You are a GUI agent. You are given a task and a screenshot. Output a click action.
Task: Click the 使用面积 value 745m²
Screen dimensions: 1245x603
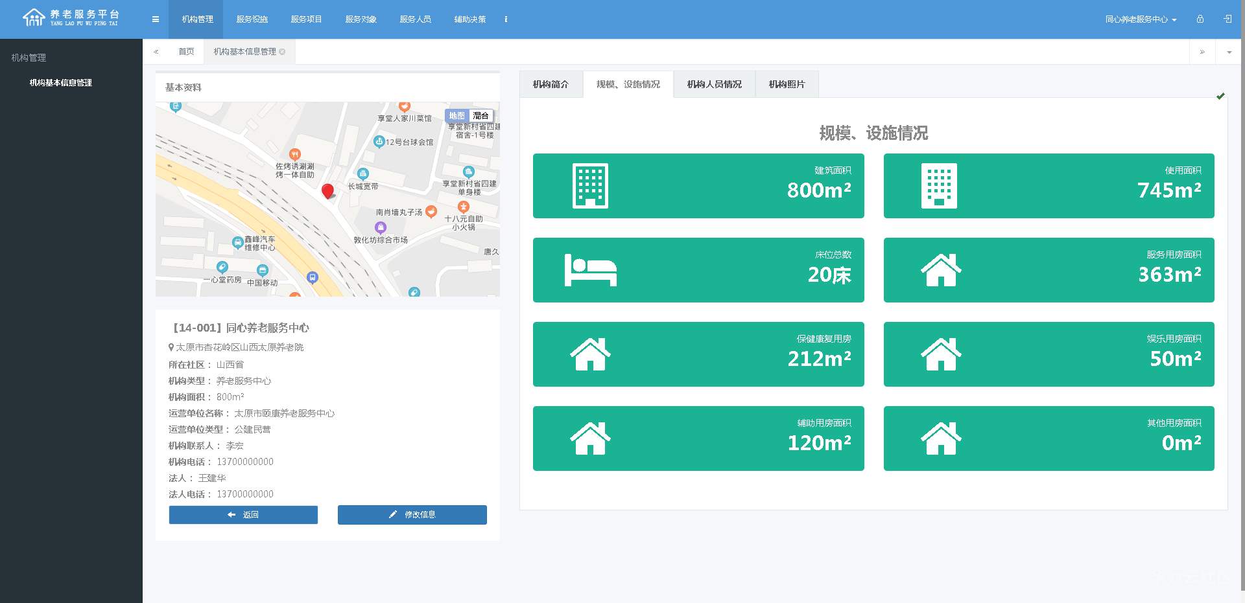coord(1169,190)
